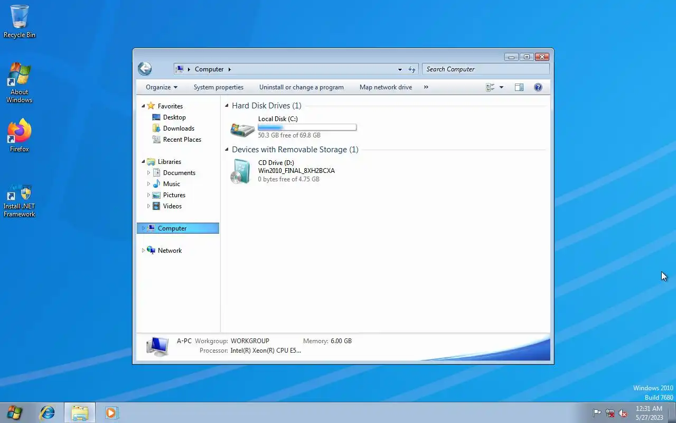Click System properties in the toolbar
Image resolution: width=676 pixels, height=423 pixels.
pos(219,87)
